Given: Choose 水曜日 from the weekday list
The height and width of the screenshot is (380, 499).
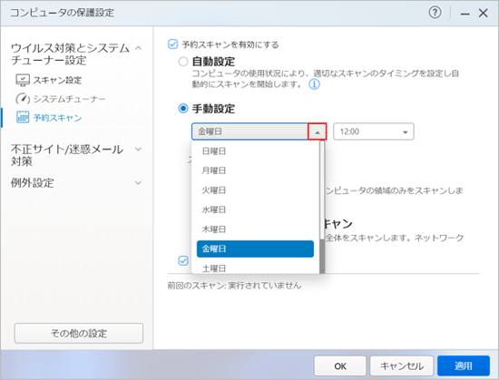Looking at the screenshot, I should 255,209.
